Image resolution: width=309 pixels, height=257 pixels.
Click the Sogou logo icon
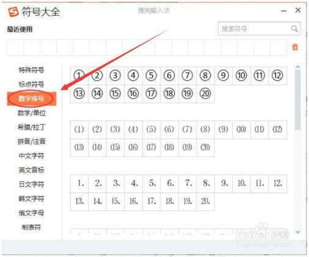[13, 12]
